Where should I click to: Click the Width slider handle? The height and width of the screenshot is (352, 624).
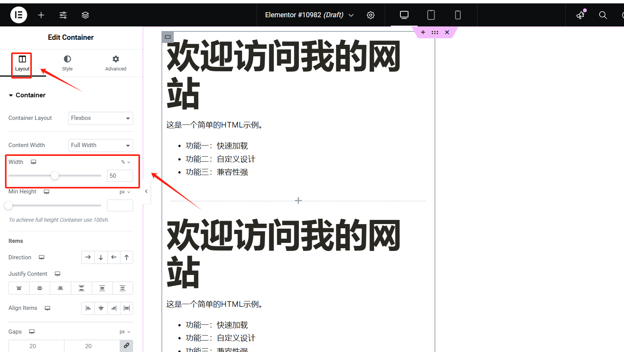point(55,175)
